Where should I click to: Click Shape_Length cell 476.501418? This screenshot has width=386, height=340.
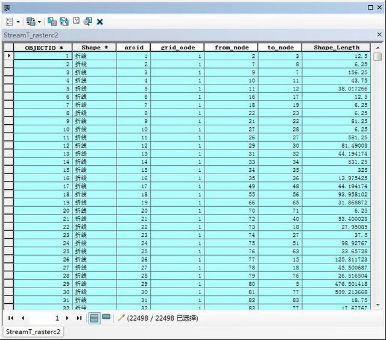click(337, 284)
